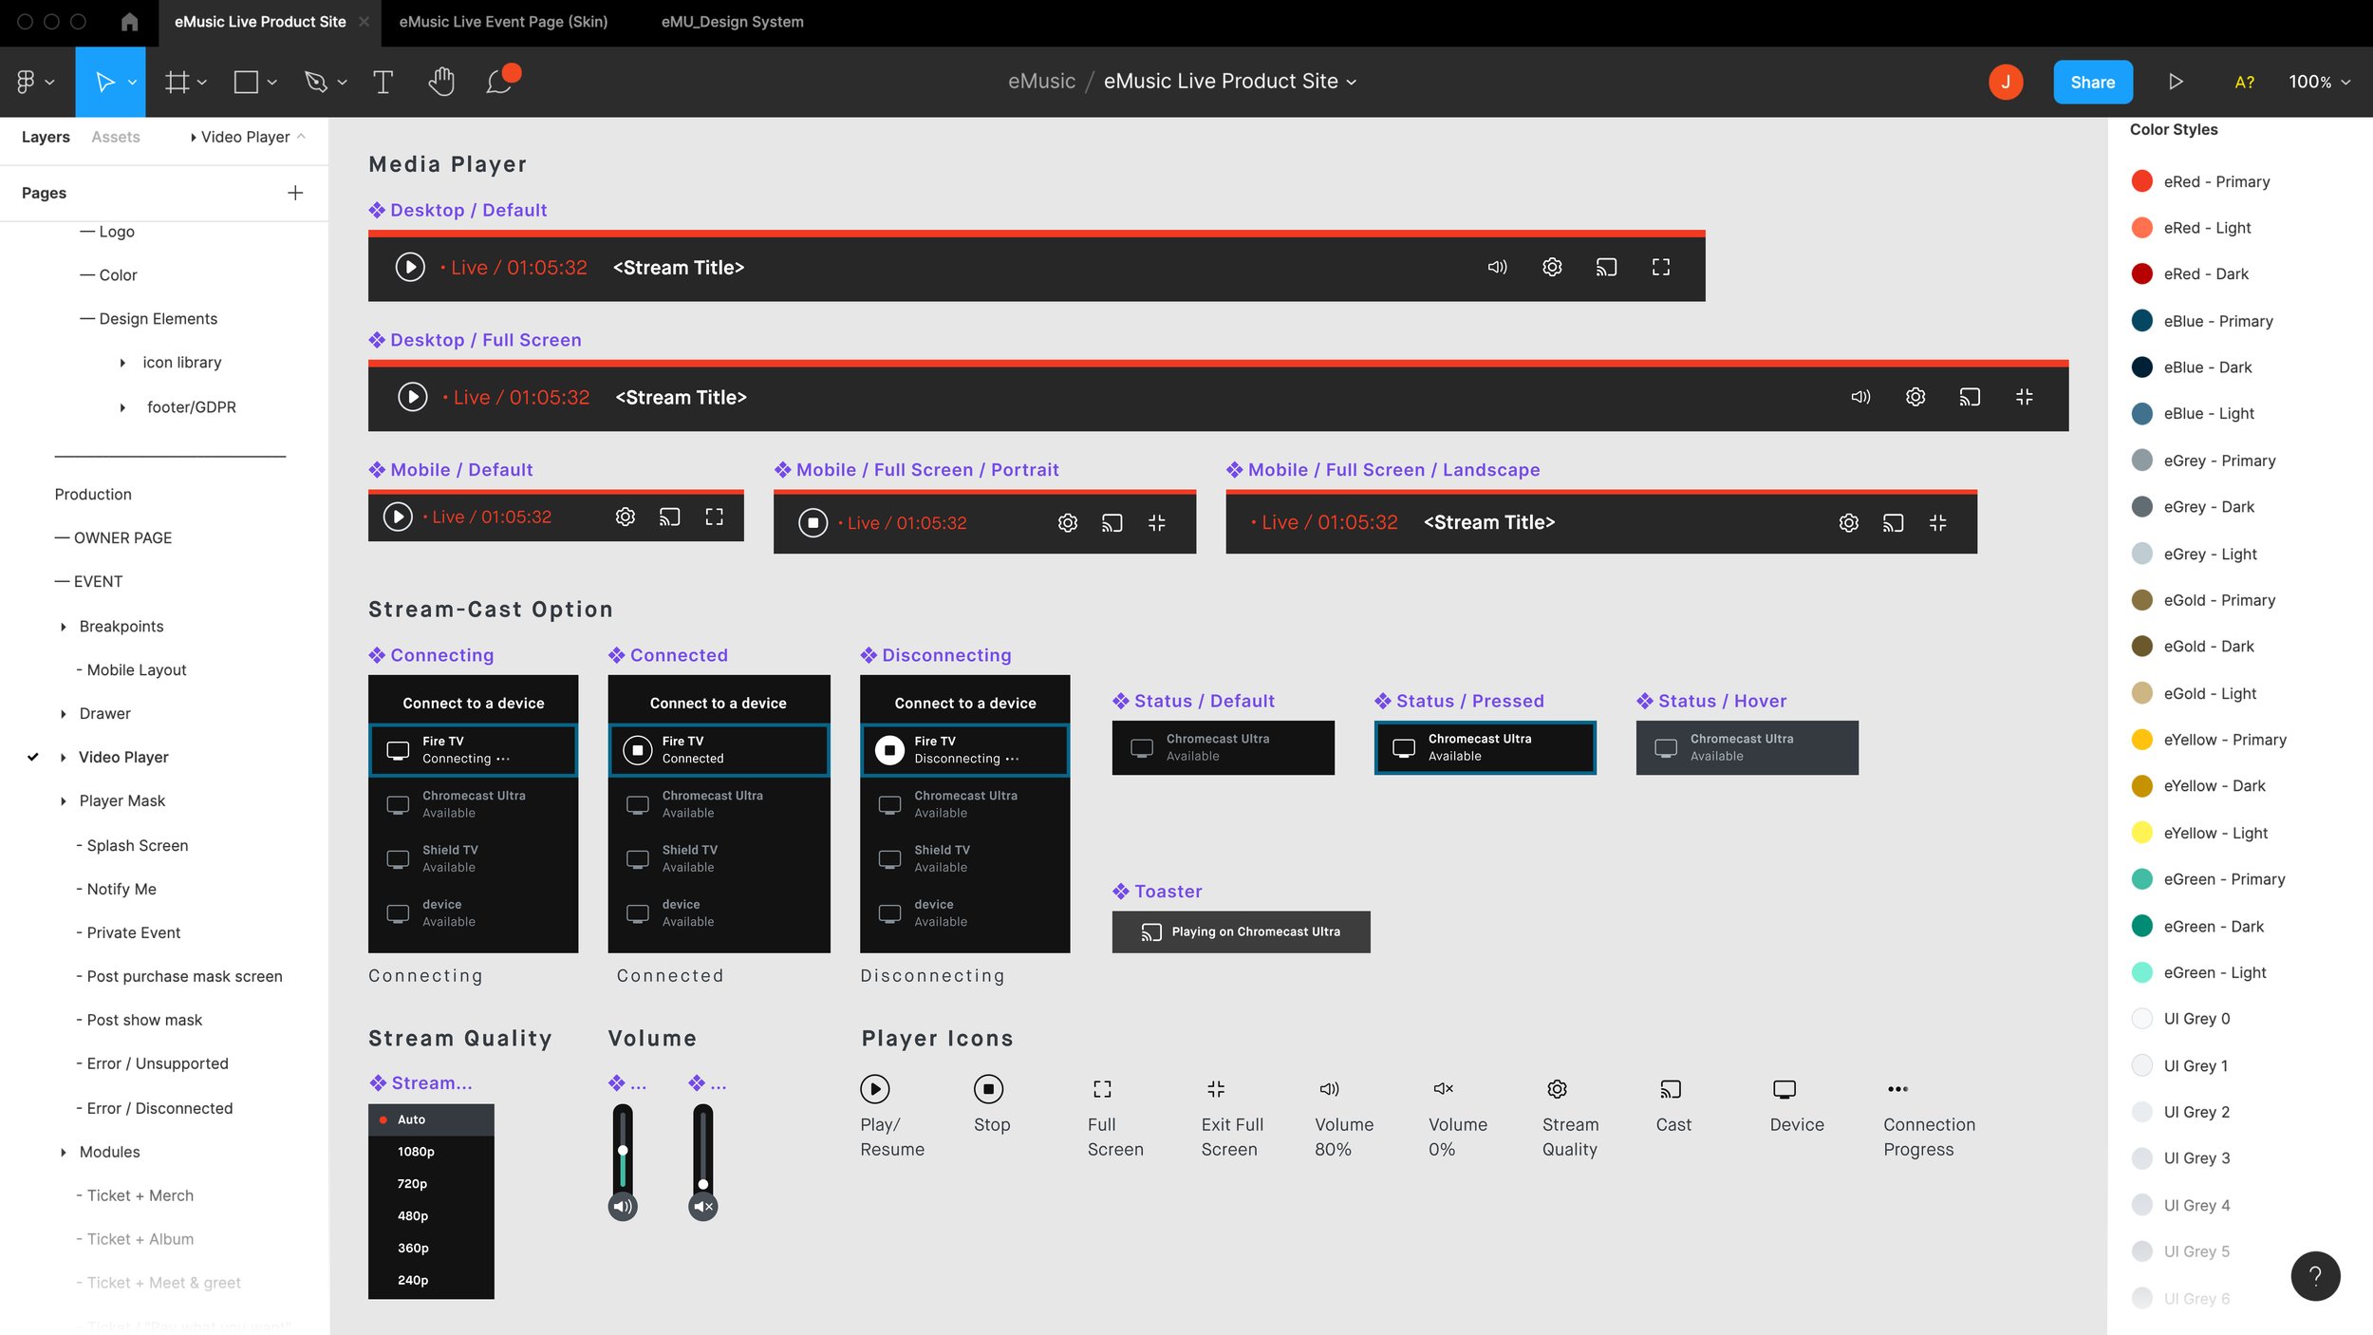Expand the Modules page group
Screen dimensions: 2373x1335
pos(64,1152)
